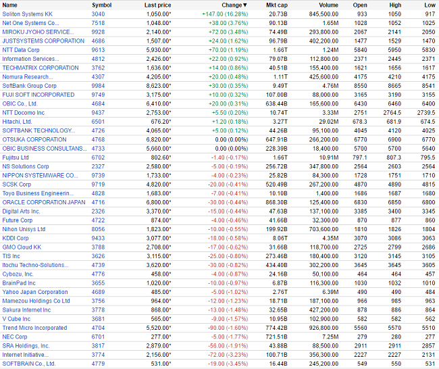
Task: Sort by Last price column header
Action: (157, 5)
